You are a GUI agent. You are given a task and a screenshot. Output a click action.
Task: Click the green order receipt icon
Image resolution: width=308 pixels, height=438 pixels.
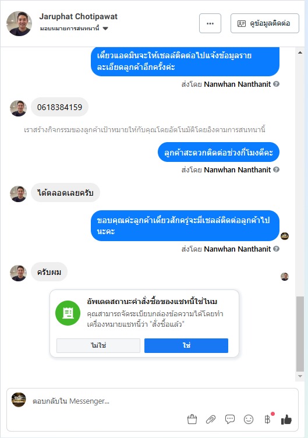(x=68, y=313)
